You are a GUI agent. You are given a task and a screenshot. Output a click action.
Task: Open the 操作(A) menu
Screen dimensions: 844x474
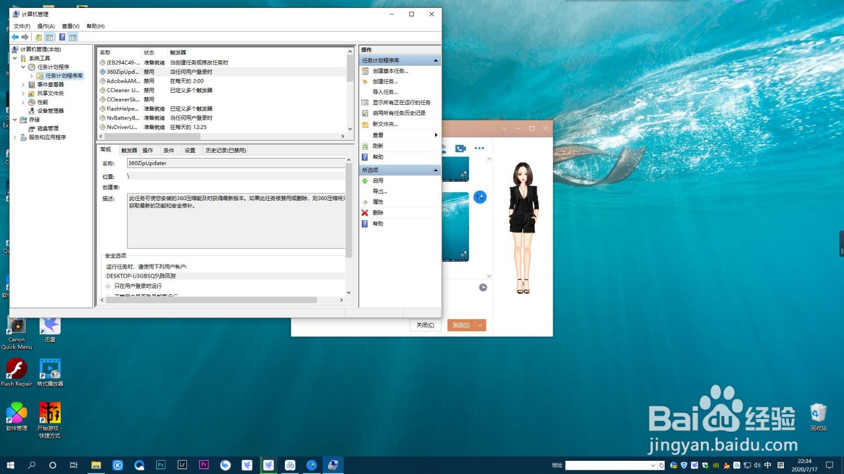click(46, 26)
